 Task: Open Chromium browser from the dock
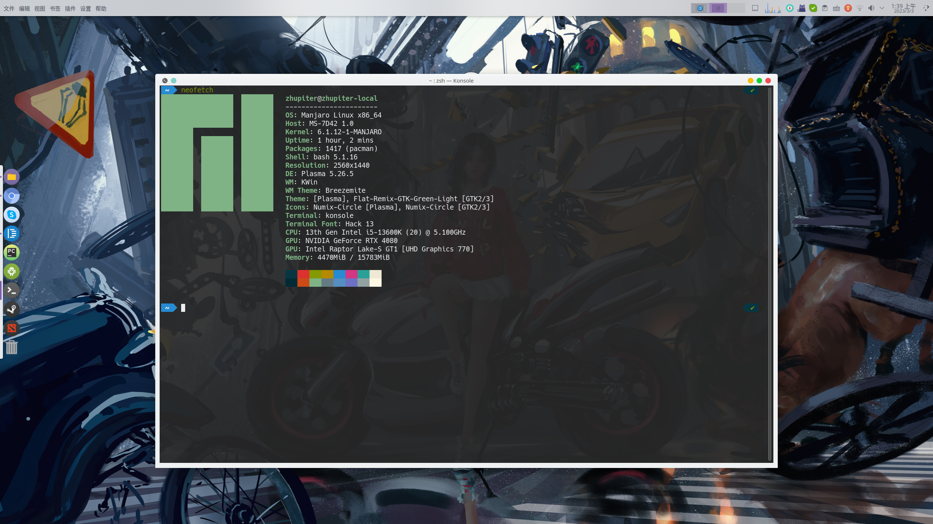[x=12, y=196]
